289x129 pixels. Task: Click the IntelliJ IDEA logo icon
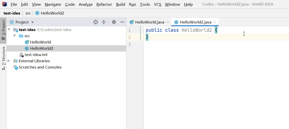click(4, 4)
